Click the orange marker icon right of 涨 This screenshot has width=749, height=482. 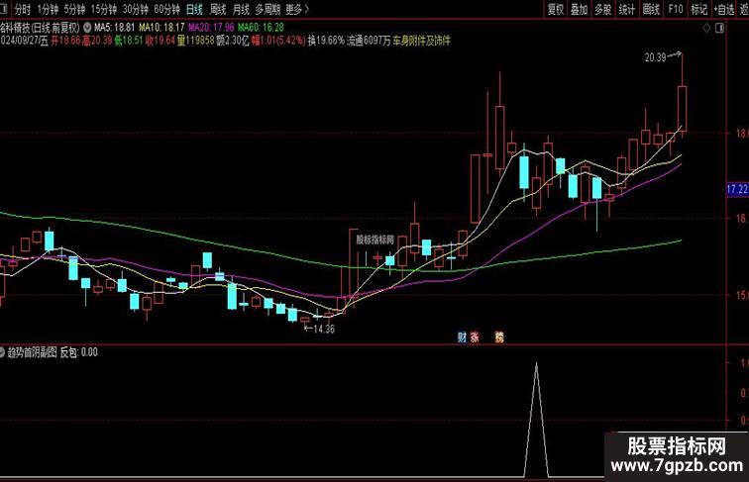coord(499,337)
